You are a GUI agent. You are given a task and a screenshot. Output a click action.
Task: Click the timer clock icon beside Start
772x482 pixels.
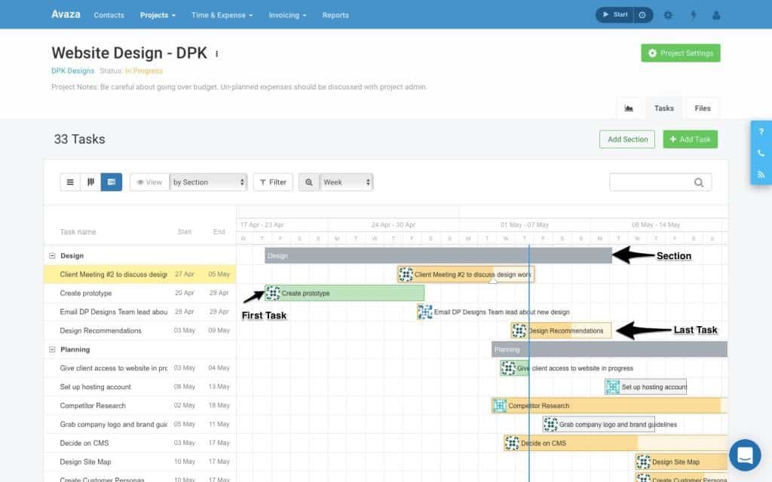click(642, 14)
